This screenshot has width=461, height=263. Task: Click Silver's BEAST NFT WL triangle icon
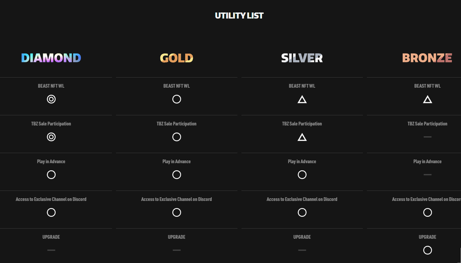tap(302, 100)
